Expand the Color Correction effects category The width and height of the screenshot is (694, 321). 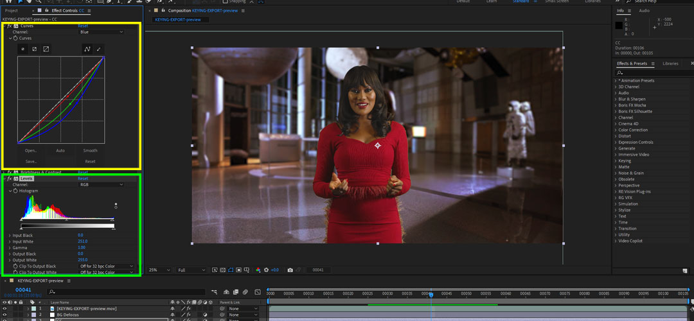pos(616,130)
